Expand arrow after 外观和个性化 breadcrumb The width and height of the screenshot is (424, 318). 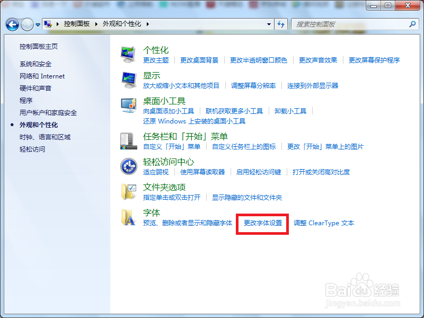[148, 24]
